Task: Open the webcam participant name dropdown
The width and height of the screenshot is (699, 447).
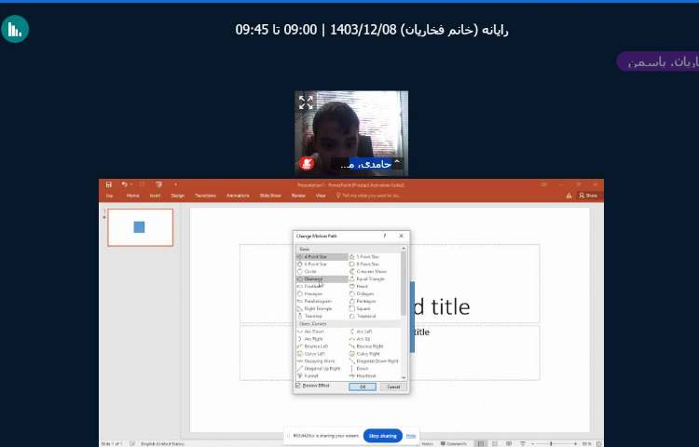Action: (397, 164)
